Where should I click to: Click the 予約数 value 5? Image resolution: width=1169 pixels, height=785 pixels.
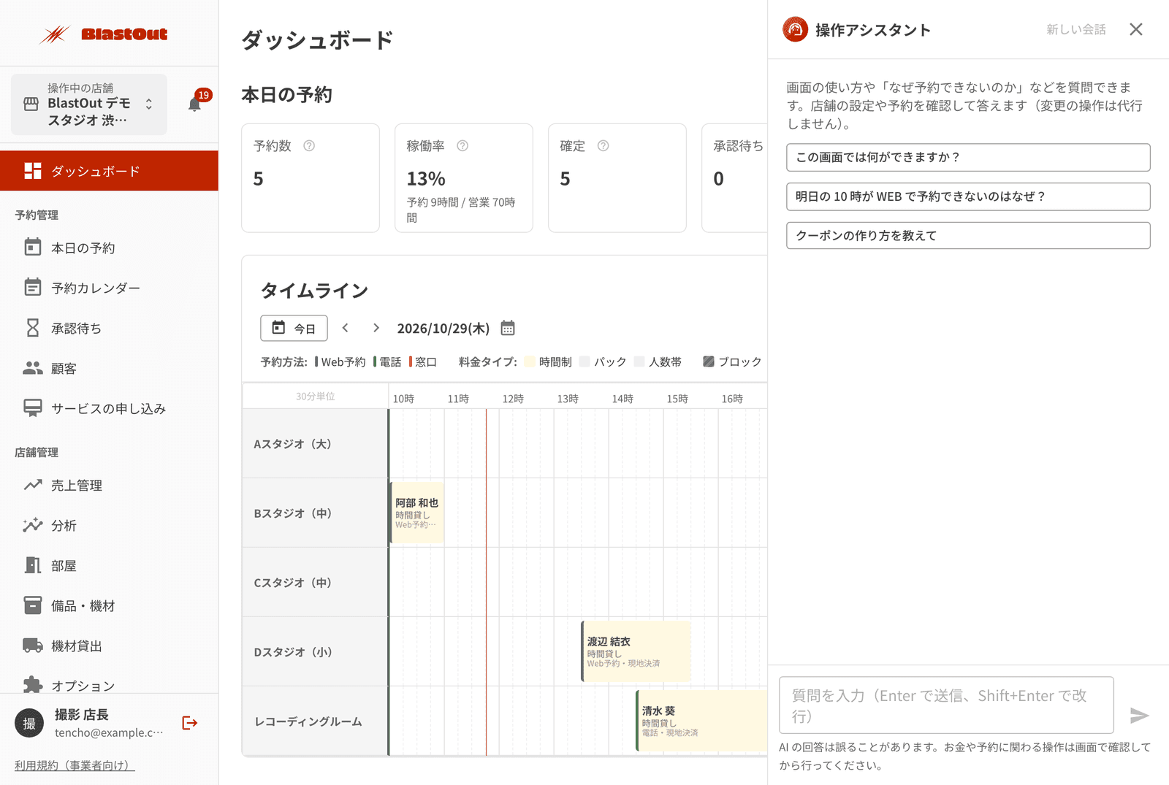click(259, 179)
